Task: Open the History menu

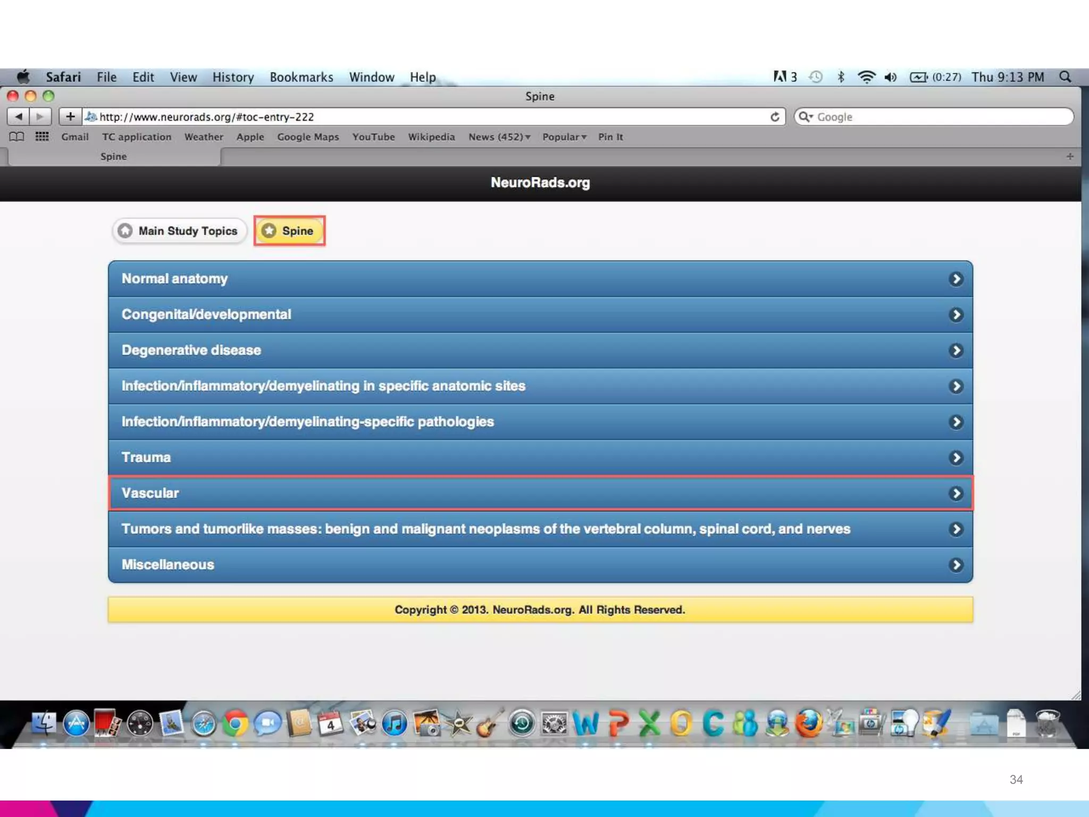Action: click(233, 77)
